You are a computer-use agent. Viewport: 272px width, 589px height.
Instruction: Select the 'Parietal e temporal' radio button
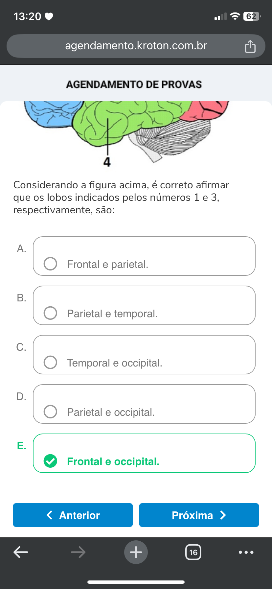pyautogui.click(x=51, y=313)
